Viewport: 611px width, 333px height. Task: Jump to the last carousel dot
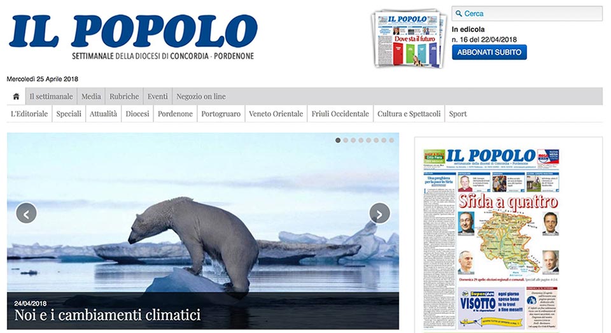click(x=391, y=140)
